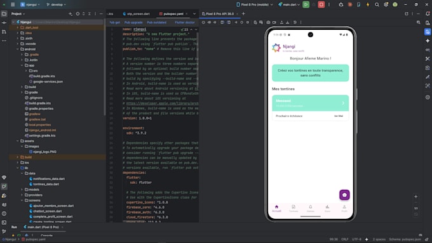Take emulator screenshot camera icon
Screen dimensions: 432x243
click(268, 22)
